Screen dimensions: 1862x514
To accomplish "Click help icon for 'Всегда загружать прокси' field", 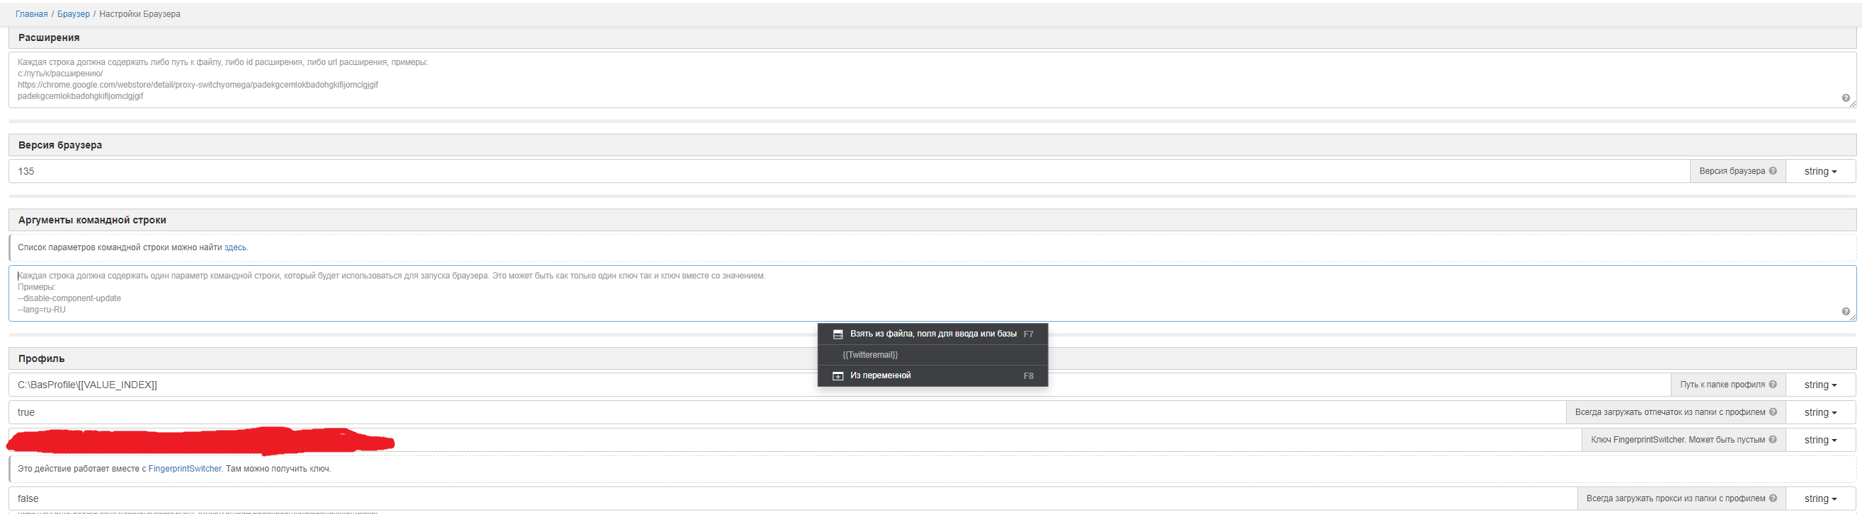I will [x=1772, y=498].
